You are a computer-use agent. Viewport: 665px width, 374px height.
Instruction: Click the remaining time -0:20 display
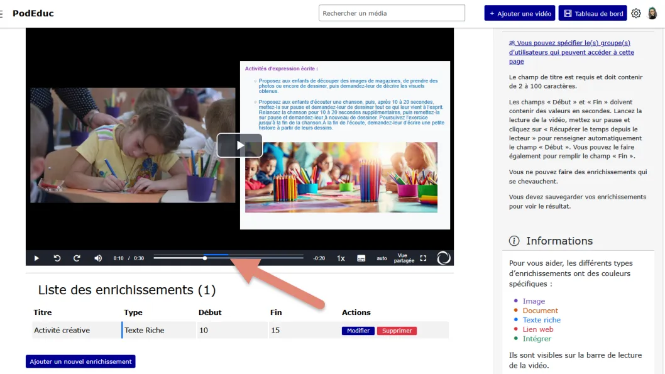pos(319,258)
